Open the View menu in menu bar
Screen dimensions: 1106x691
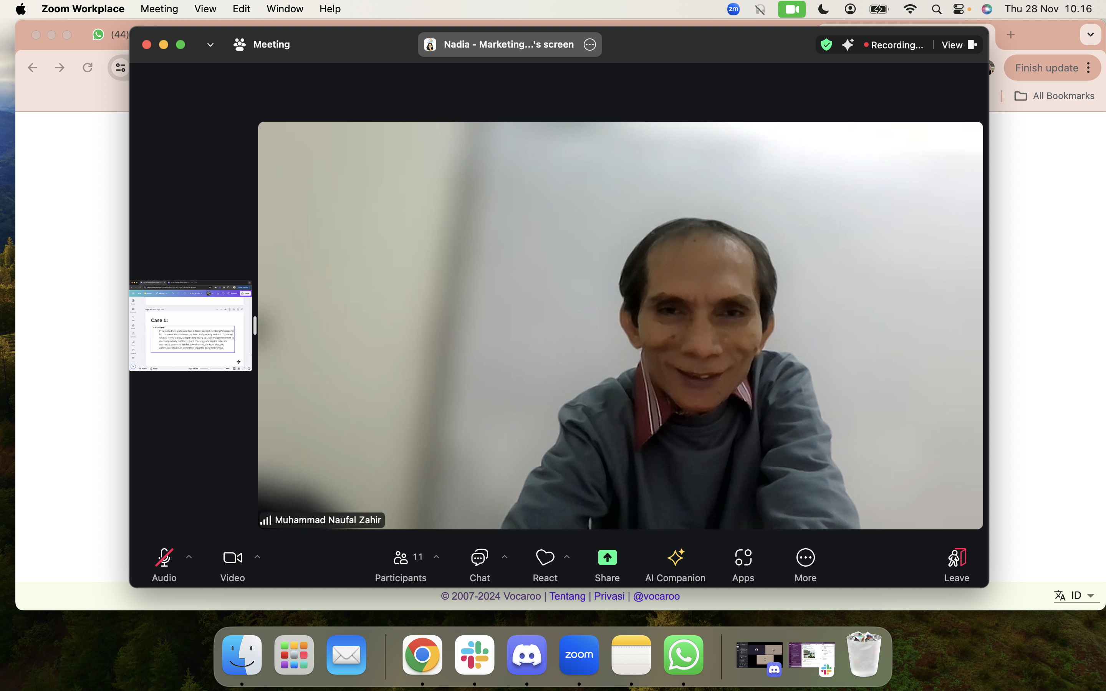(205, 9)
